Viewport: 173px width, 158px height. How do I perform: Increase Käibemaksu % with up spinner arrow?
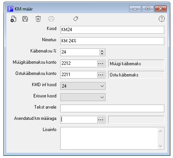102,51
